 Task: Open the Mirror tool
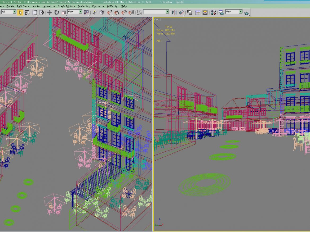tap(174, 12)
